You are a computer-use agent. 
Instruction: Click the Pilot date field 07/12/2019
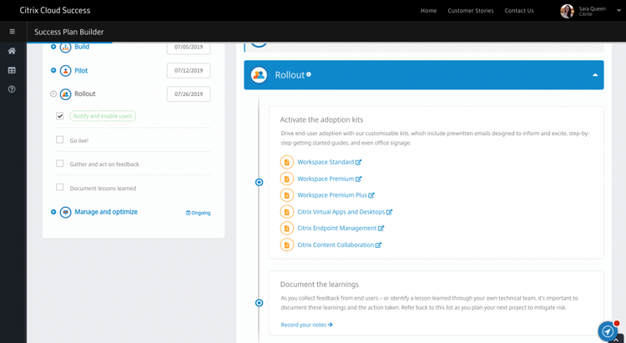coord(189,70)
